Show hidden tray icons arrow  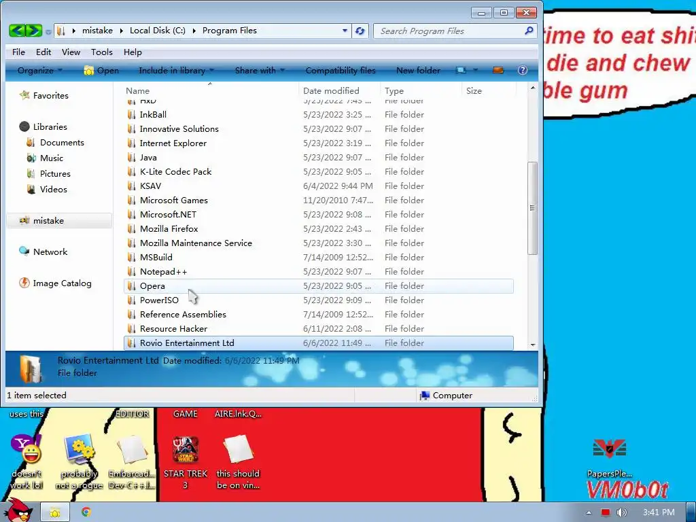point(589,512)
